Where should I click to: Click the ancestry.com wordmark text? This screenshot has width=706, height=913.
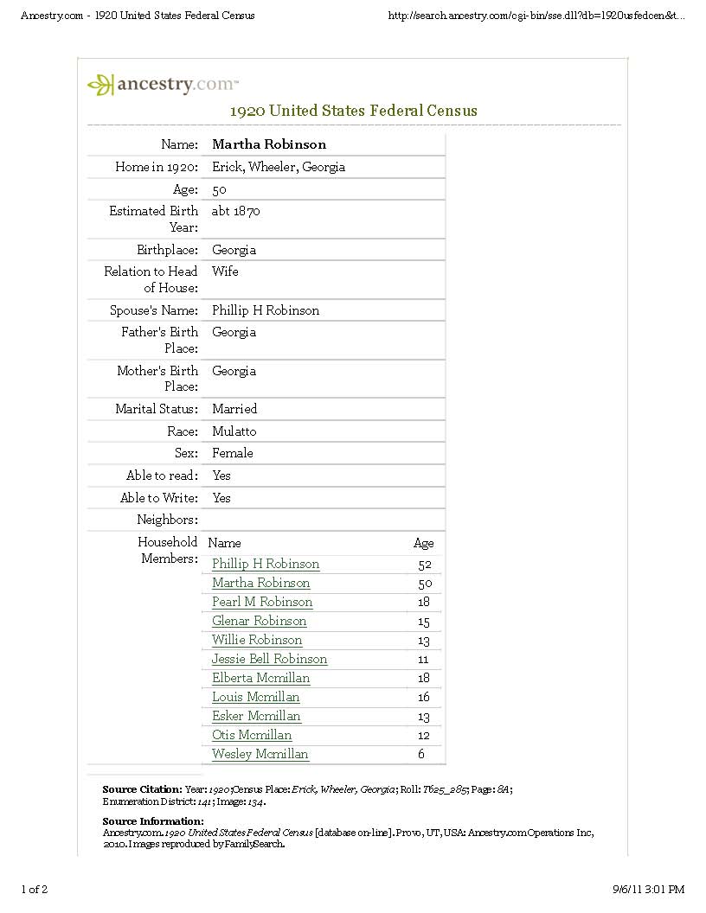pyautogui.click(x=177, y=85)
